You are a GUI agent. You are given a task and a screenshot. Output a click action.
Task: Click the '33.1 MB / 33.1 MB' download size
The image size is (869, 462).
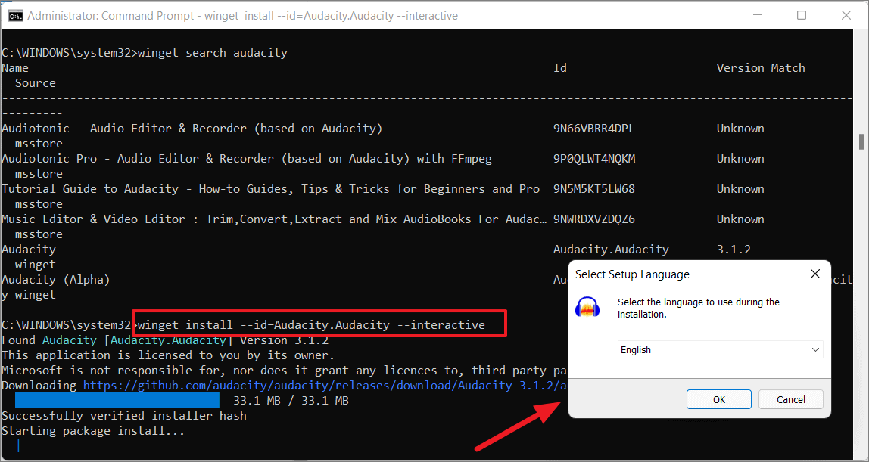click(x=291, y=401)
